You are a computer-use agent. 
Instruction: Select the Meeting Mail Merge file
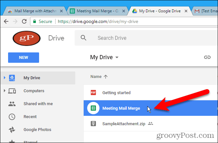click(151, 108)
